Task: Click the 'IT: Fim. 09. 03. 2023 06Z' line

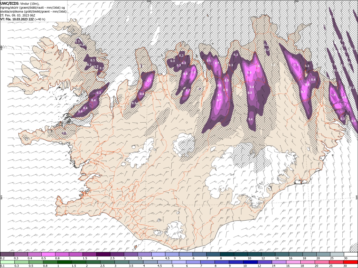Action: [18, 15]
